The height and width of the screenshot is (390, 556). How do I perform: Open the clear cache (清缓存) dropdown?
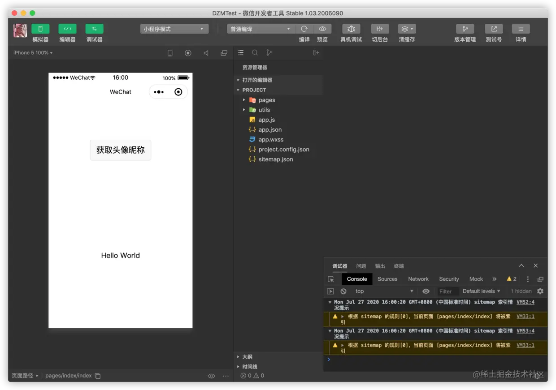[407, 29]
